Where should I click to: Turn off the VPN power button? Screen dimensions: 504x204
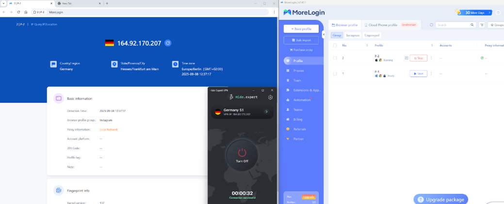click(x=242, y=156)
